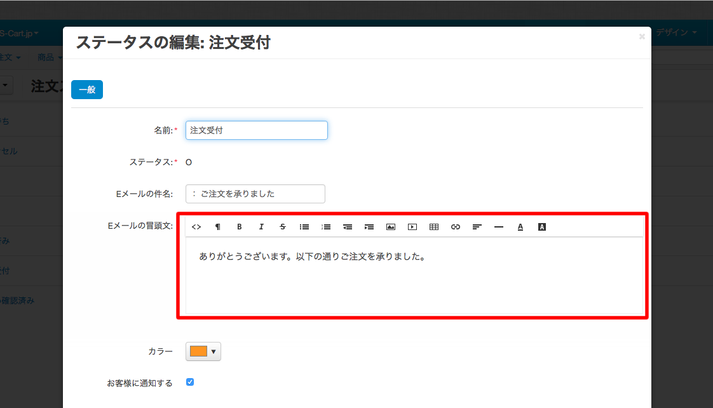Open the text alignment options

tap(477, 227)
